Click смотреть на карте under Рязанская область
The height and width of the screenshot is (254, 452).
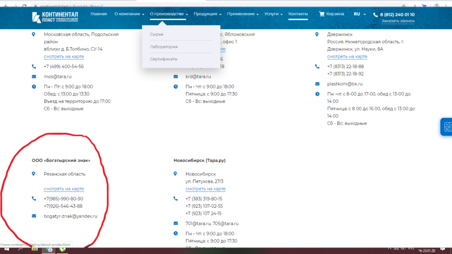tap(64, 189)
